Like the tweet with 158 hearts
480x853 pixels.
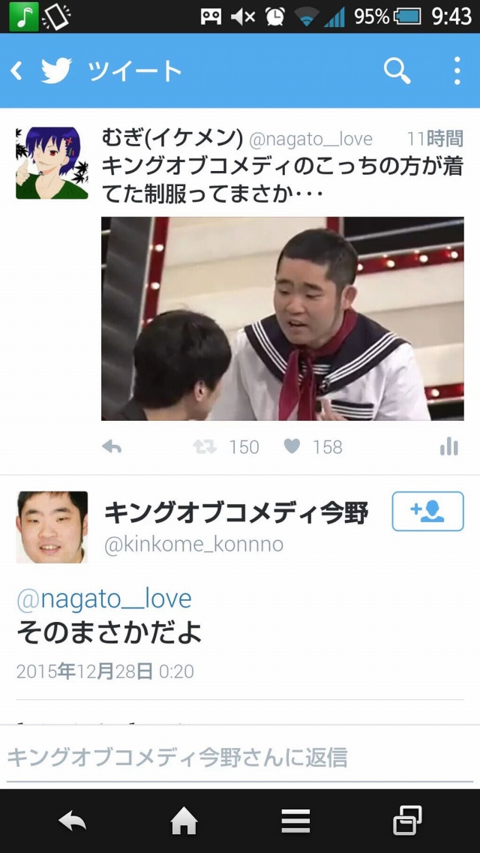tap(292, 446)
